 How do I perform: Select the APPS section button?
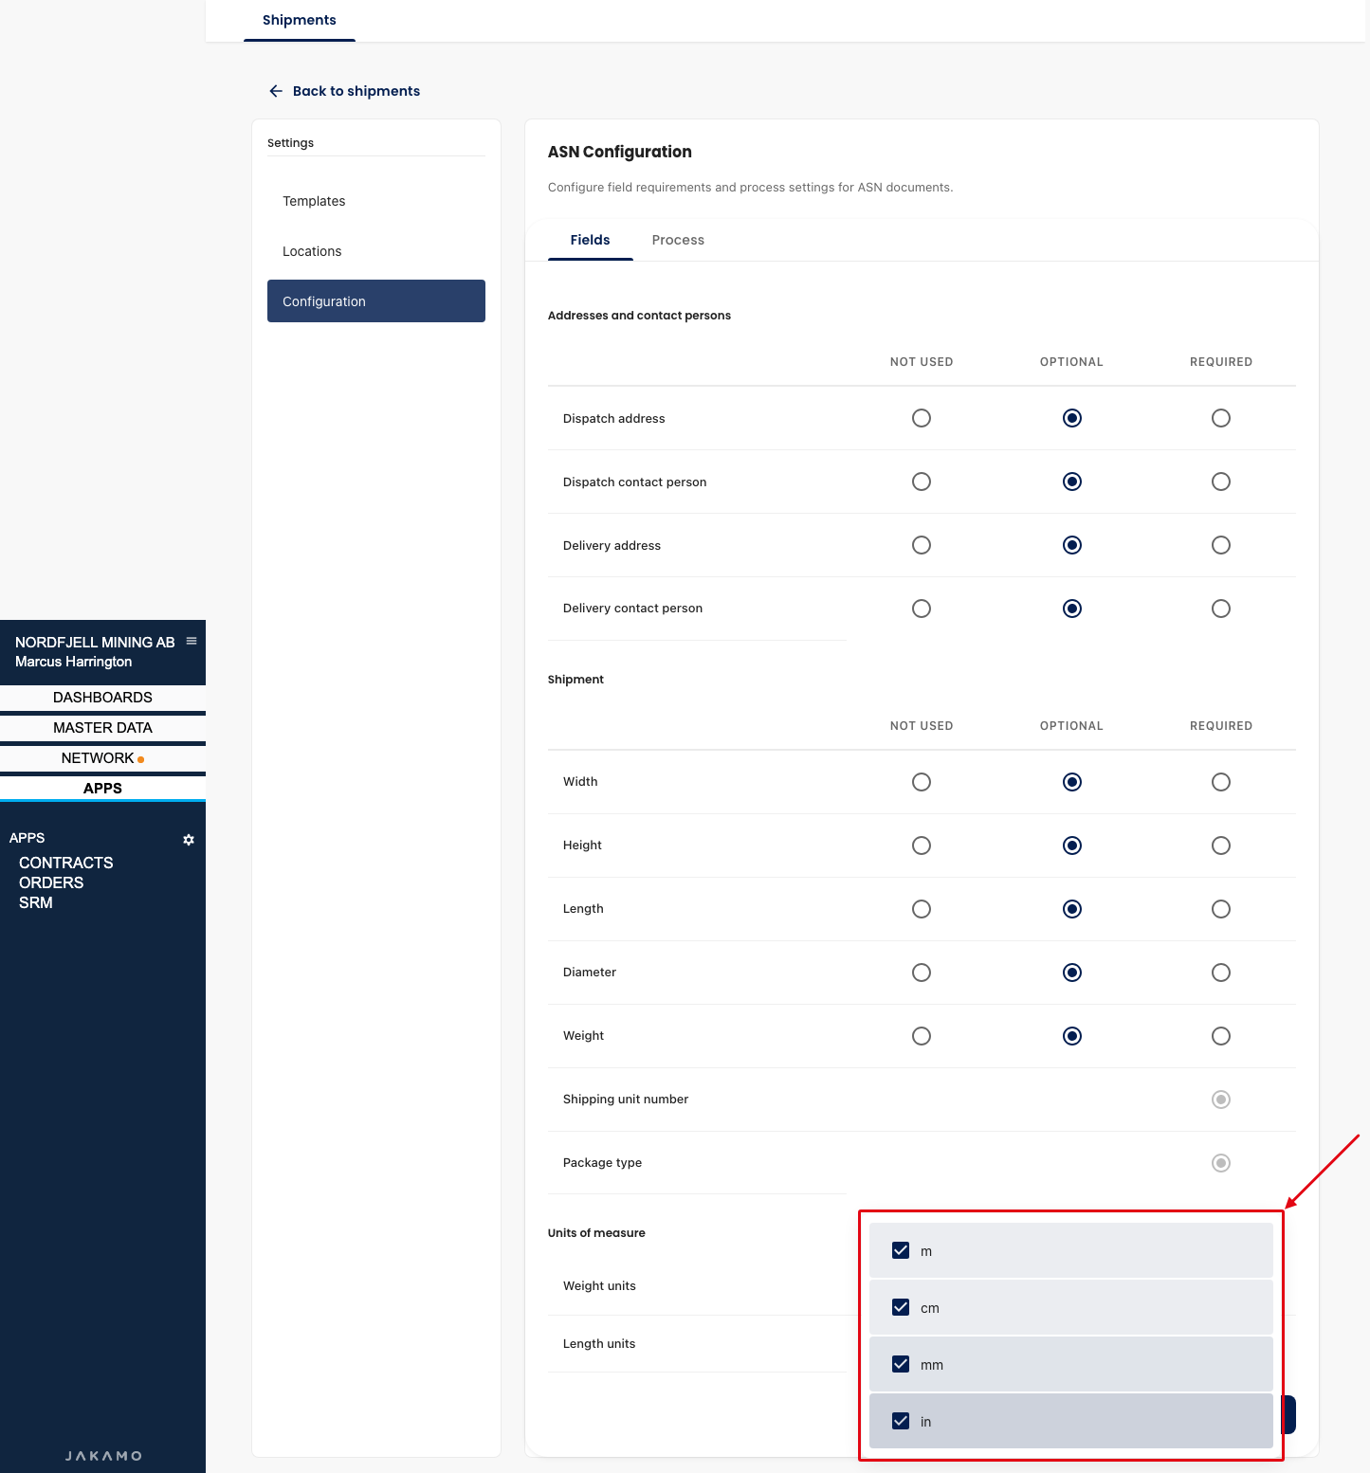pos(102,789)
